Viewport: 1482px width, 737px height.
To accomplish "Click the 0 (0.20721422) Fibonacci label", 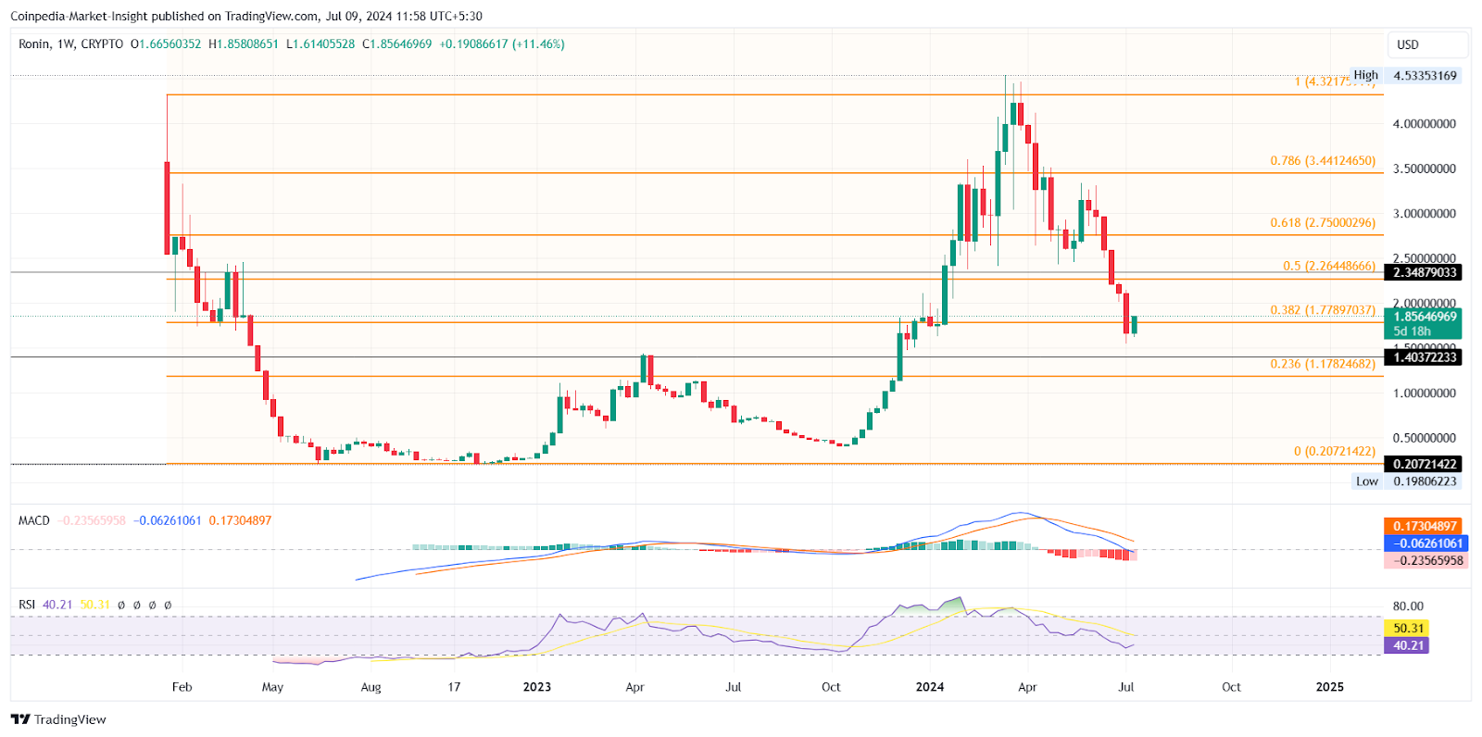I will tap(1335, 451).
